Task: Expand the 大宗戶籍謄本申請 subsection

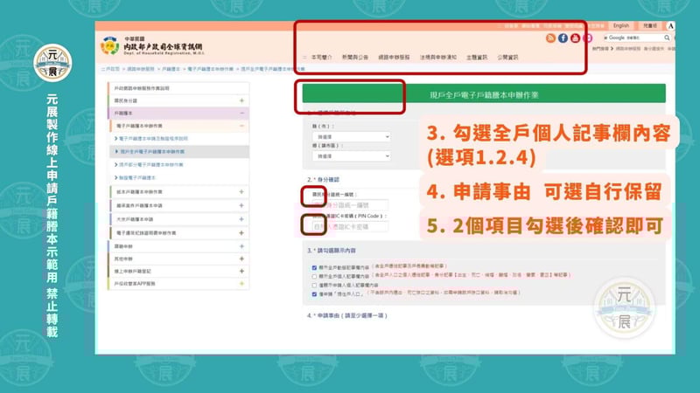Action: coord(241,219)
